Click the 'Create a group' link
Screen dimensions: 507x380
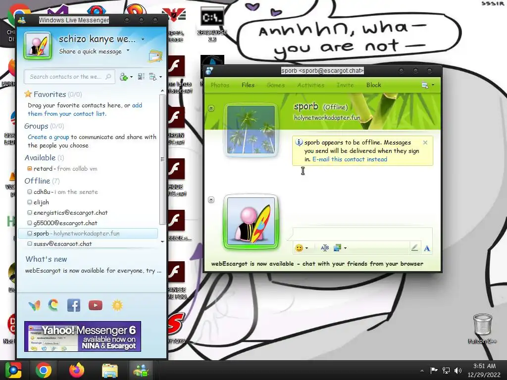(48, 137)
